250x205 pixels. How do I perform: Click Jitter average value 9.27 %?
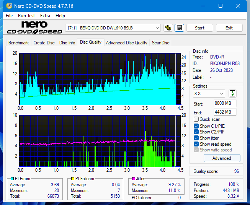(x=175, y=185)
